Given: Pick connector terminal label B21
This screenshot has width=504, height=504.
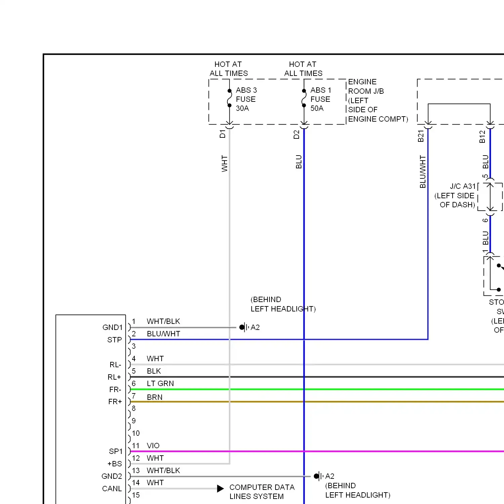Looking at the screenshot, I should click(x=421, y=136).
